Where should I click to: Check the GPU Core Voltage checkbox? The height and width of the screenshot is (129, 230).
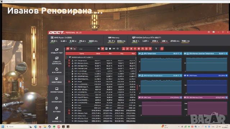coord(69,71)
